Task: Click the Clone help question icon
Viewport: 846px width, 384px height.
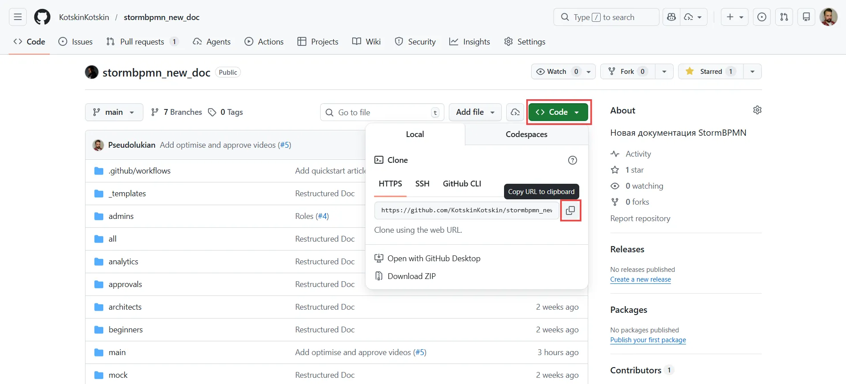Action: coord(572,160)
